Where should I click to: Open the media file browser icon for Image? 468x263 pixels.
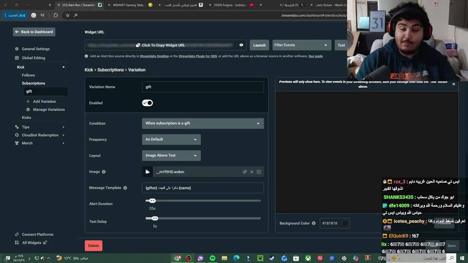147,172
